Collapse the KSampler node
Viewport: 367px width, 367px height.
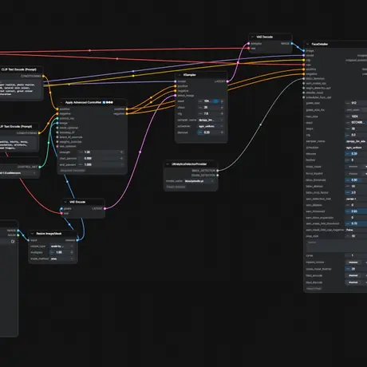pos(180,75)
